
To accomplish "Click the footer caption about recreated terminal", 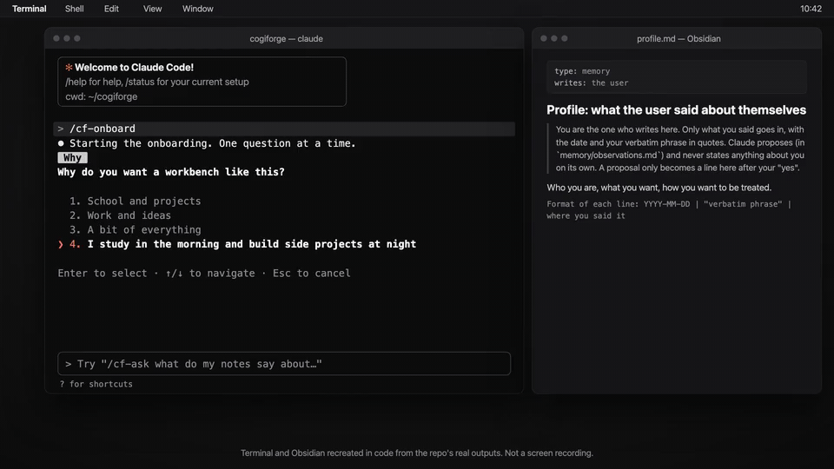I will pyautogui.click(x=416, y=453).
